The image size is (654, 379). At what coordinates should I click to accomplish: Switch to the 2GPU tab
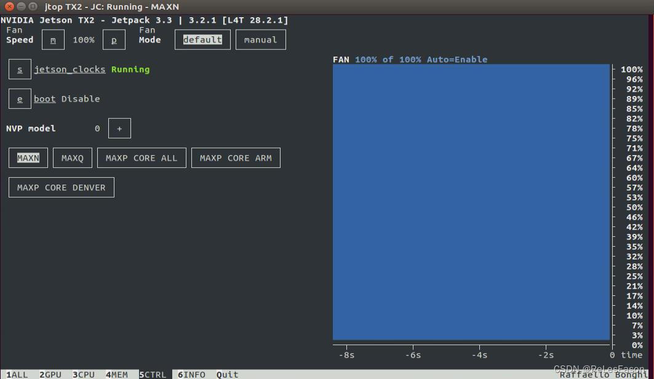pos(50,375)
